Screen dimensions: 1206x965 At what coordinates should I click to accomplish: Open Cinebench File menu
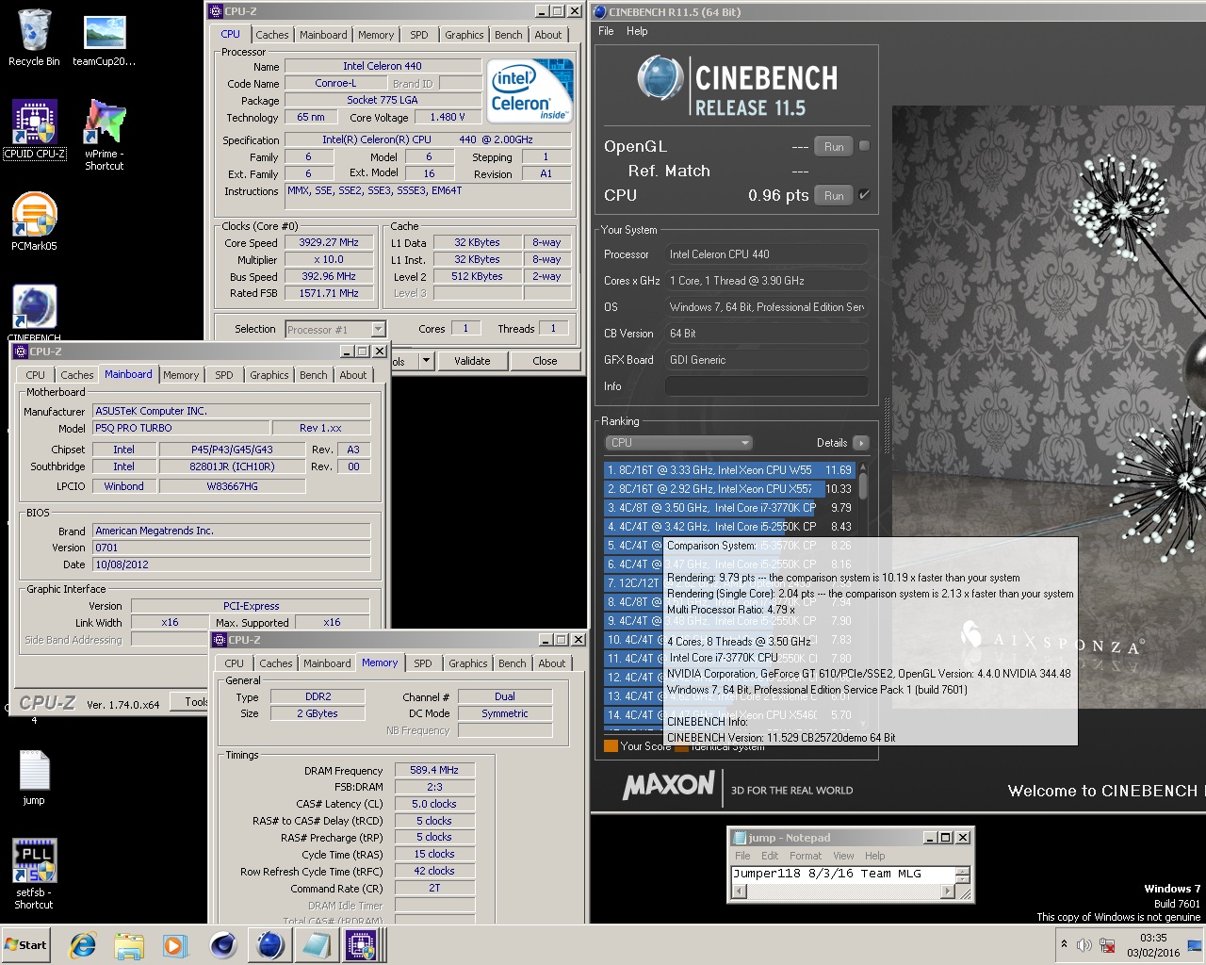(606, 31)
